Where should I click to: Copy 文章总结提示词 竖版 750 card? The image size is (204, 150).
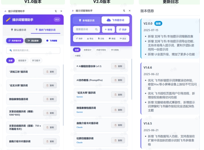[x=50, y=127]
